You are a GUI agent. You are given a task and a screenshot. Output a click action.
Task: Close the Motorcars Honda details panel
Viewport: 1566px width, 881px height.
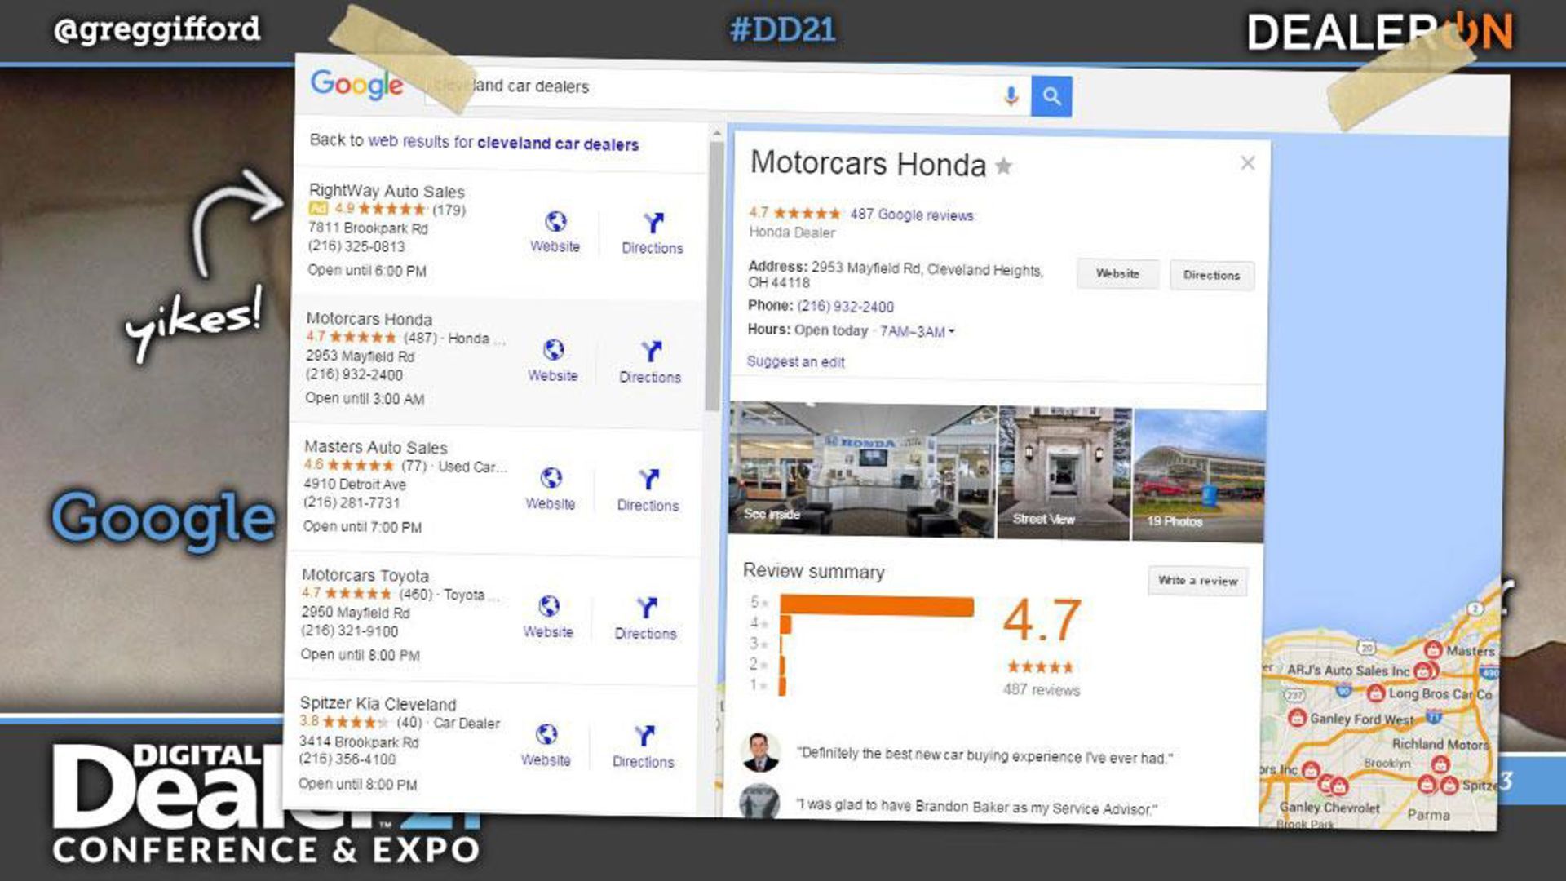point(1247,163)
